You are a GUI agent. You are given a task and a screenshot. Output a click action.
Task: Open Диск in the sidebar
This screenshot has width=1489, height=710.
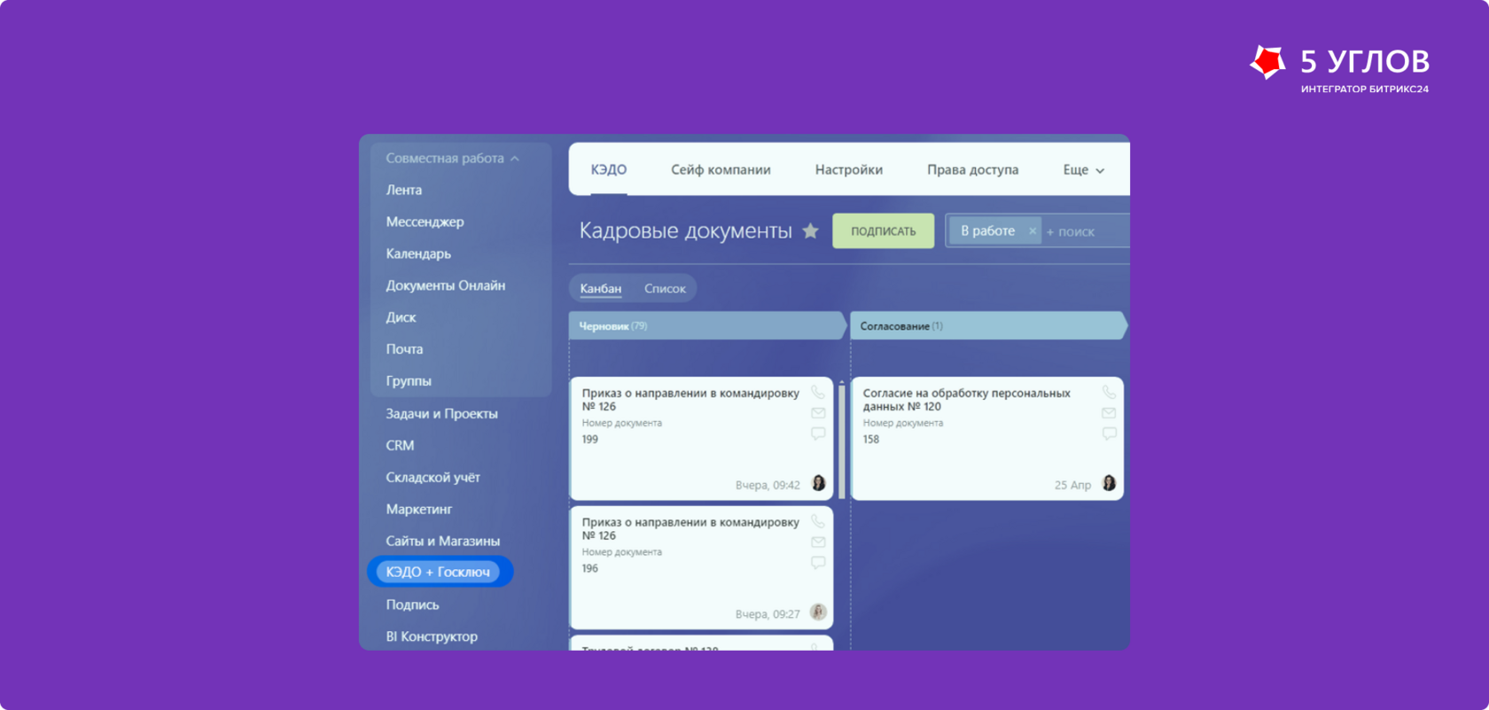tap(401, 317)
